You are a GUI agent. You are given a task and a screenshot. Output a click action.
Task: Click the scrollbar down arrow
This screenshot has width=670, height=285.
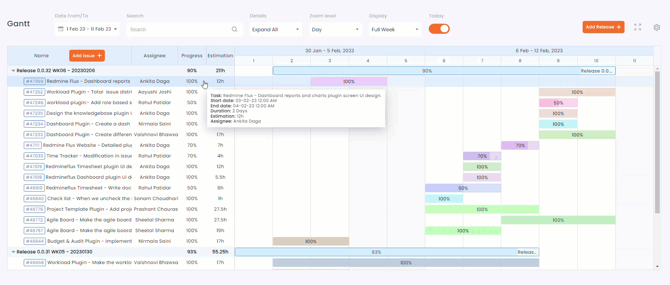(657, 266)
